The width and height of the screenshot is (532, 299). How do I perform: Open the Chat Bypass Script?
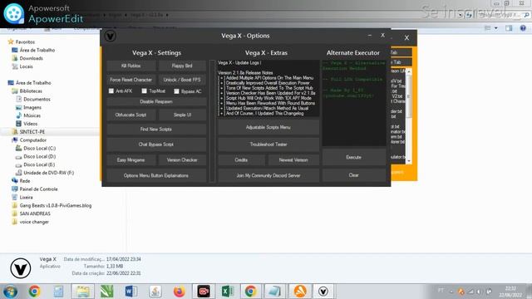point(156,145)
